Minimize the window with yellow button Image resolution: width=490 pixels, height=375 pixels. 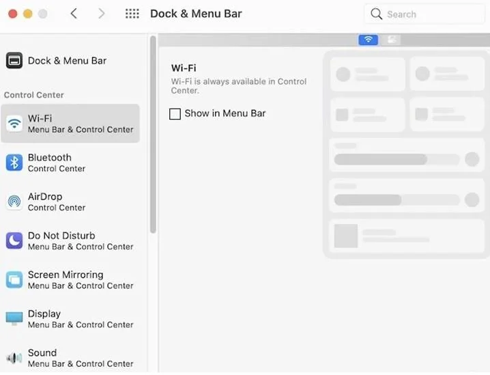28,14
